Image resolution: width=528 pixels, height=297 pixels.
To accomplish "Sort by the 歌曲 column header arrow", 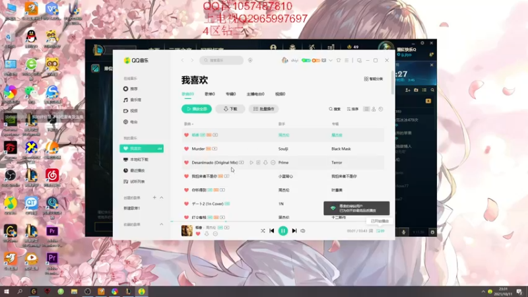I will coord(192,124).
